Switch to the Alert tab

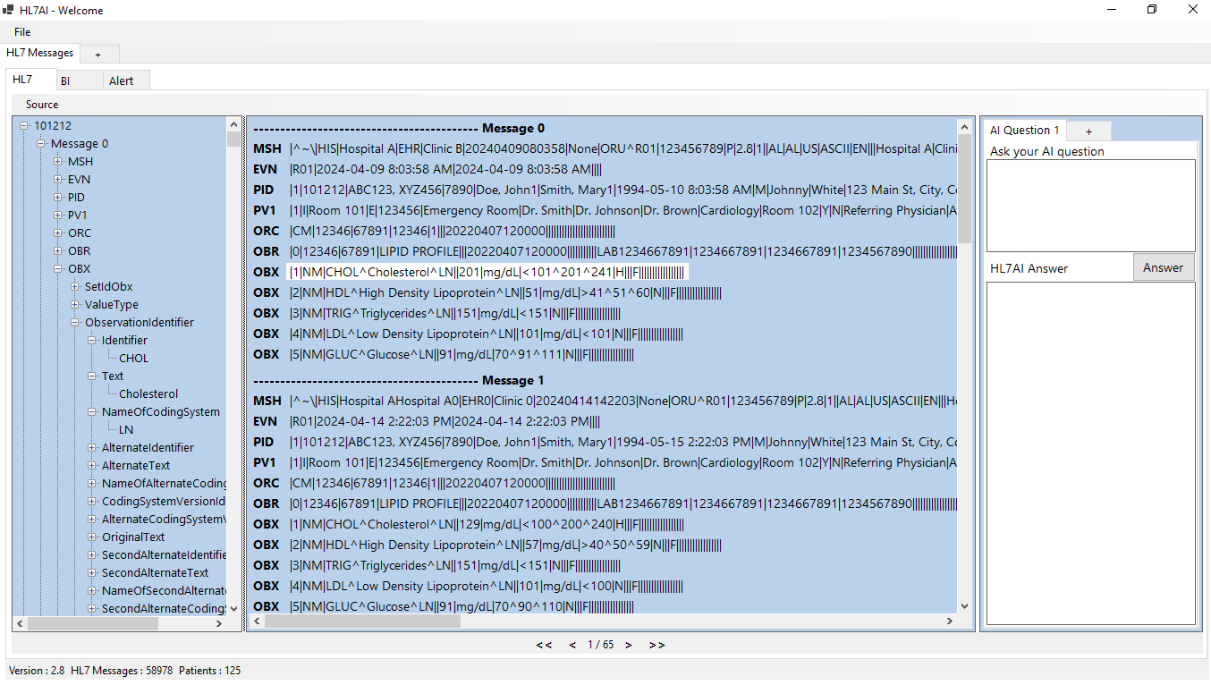pos(121,80)
